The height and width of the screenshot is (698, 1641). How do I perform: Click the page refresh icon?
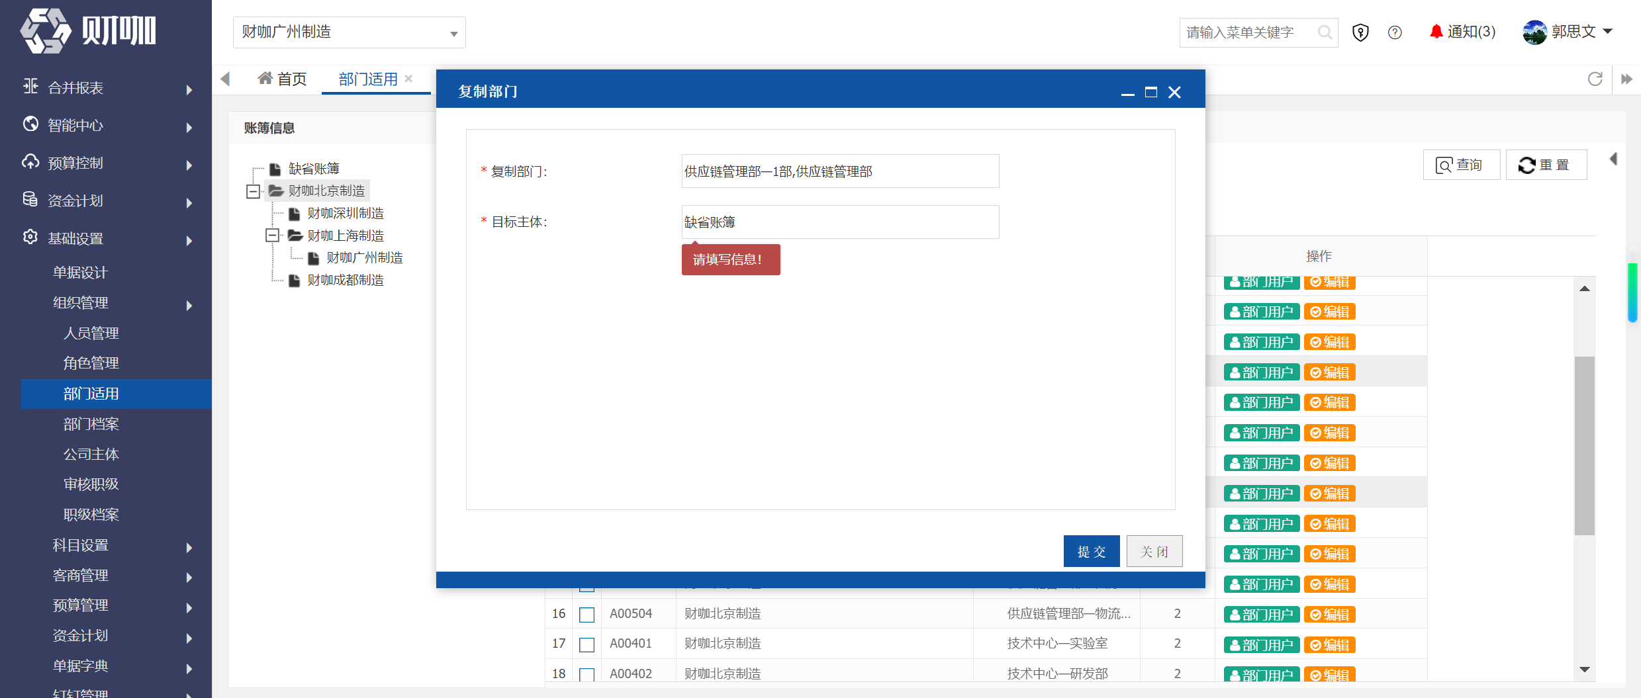(1595, 79)
